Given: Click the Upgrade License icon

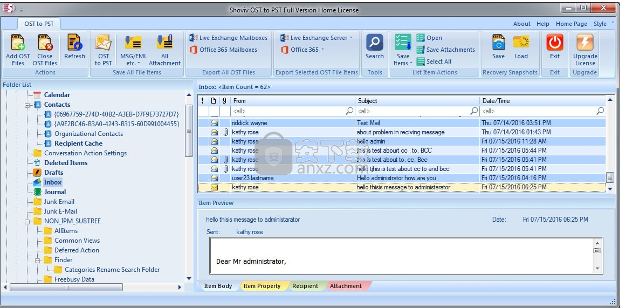Looking at the screenshot, I should [x=585, y=43].
